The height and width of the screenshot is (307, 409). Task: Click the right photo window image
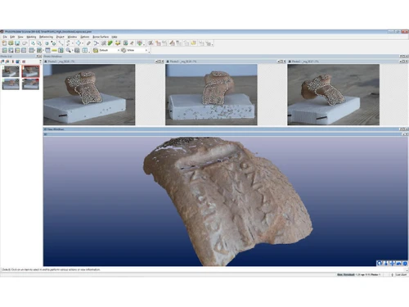[x=333, y=95]
